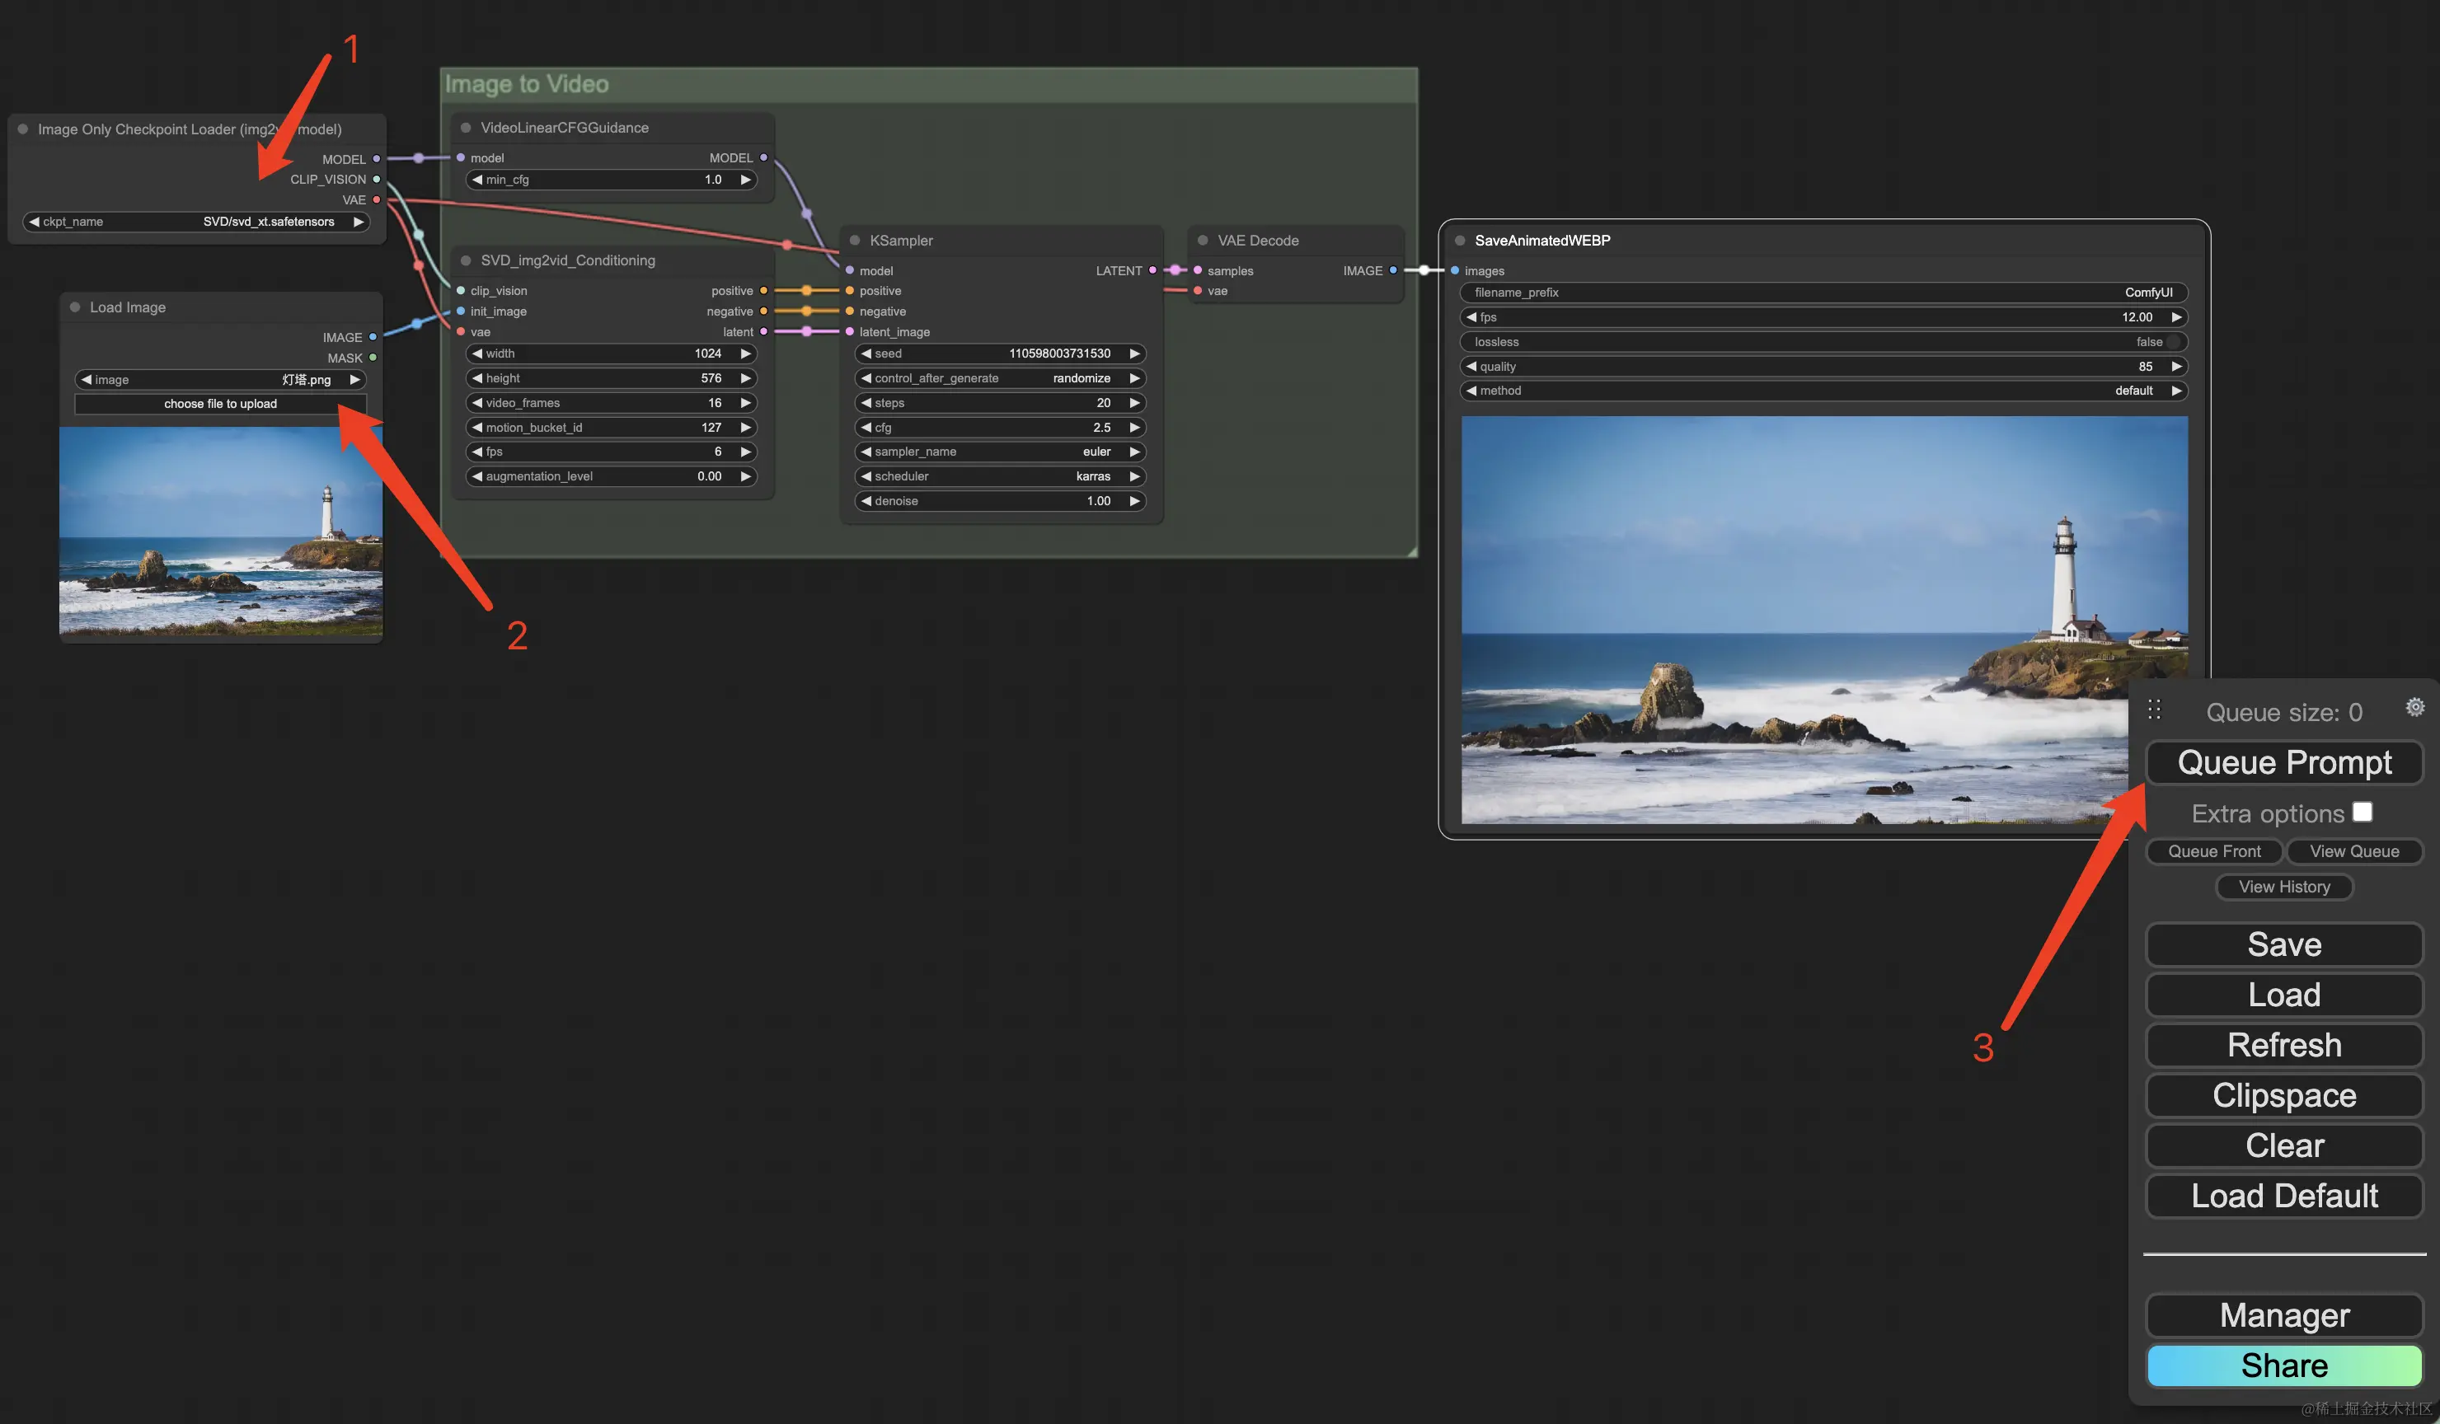This screenshot has width=2440, height=1424.
Task: Collapse the KSampler node via its title dot
Action: (855, 240)
